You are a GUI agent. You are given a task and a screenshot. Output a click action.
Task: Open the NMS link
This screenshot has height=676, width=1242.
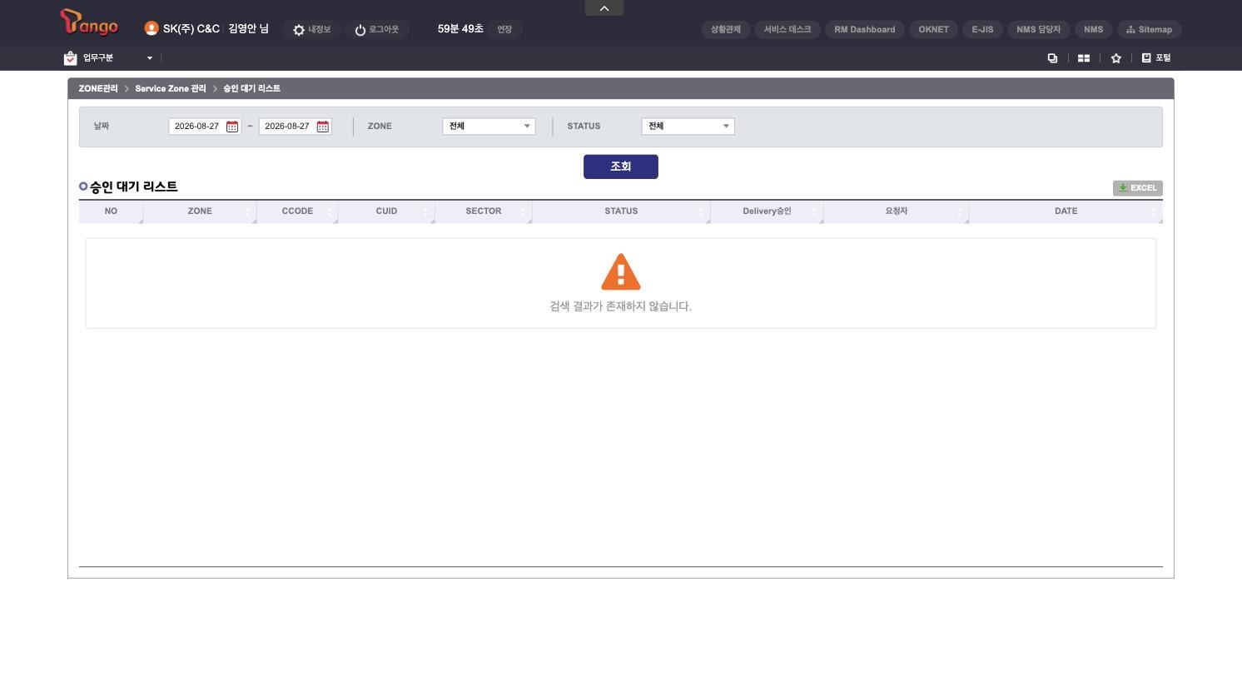click(1094, 30)
